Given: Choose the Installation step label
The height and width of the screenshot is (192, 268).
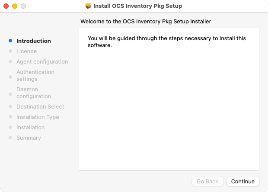Looking at the screenshot, I should [31, 128].
